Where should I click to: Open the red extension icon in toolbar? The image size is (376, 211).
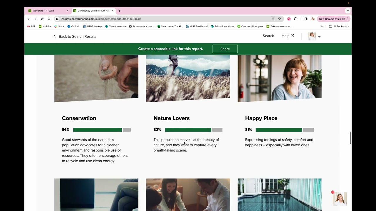click(x=289, y=19)
